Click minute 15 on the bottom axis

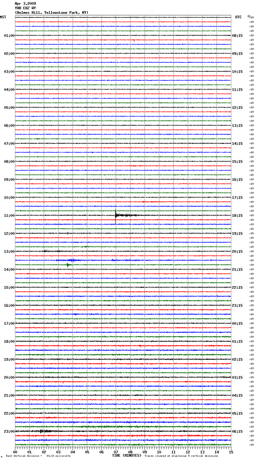[231, 452]
